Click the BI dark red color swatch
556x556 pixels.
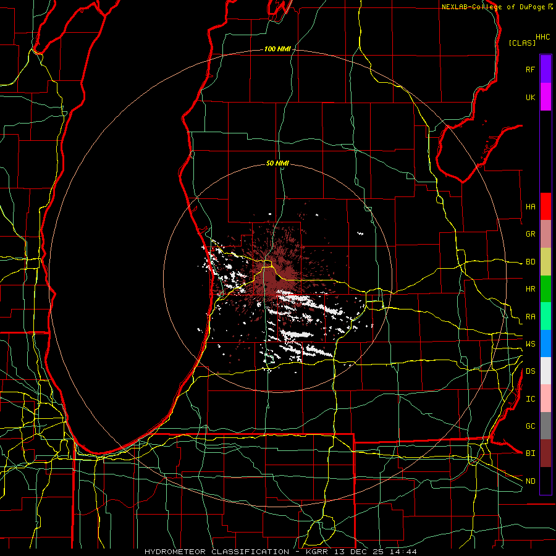545,453
